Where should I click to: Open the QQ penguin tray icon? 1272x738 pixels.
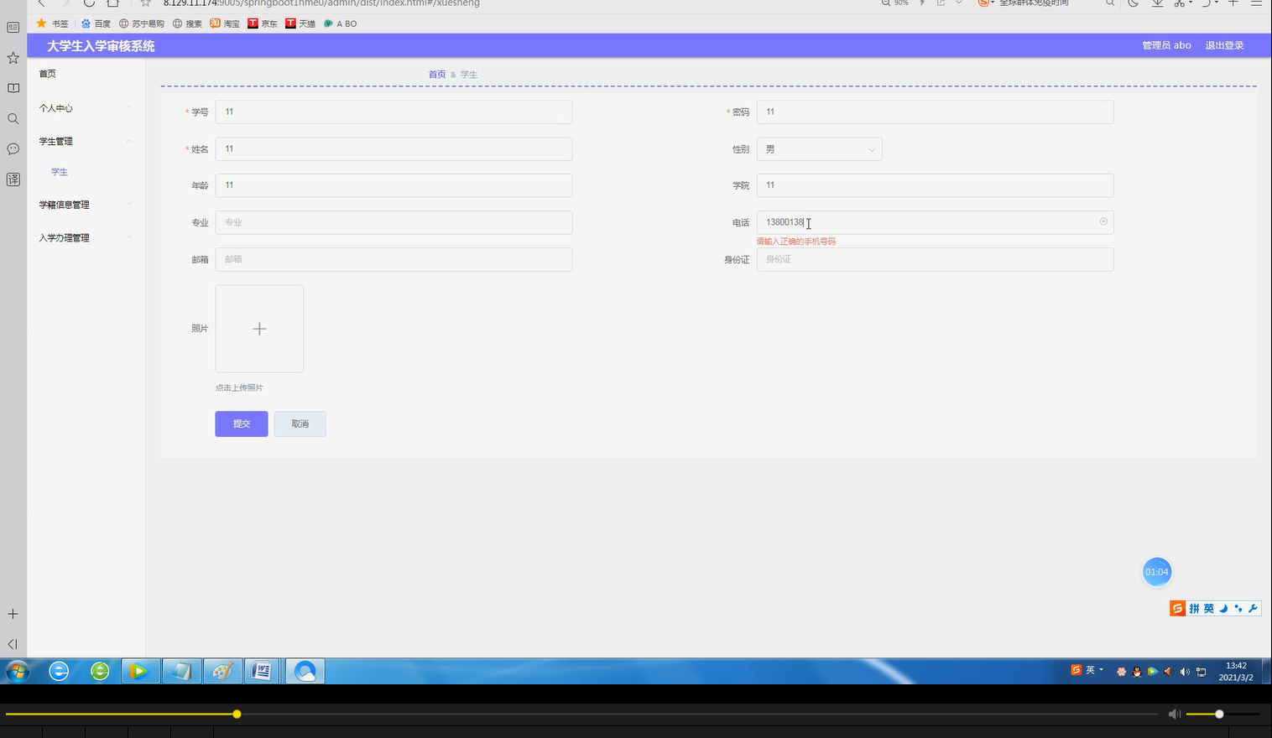click(x=1137, y=672)
